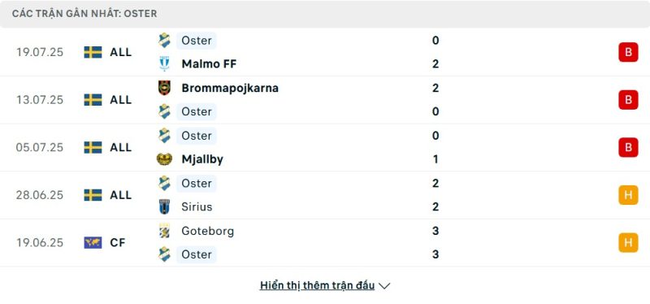Click Oster crest in the 19.07.25 match
Viewport: 650px width, 304px height.
(165, 40)
